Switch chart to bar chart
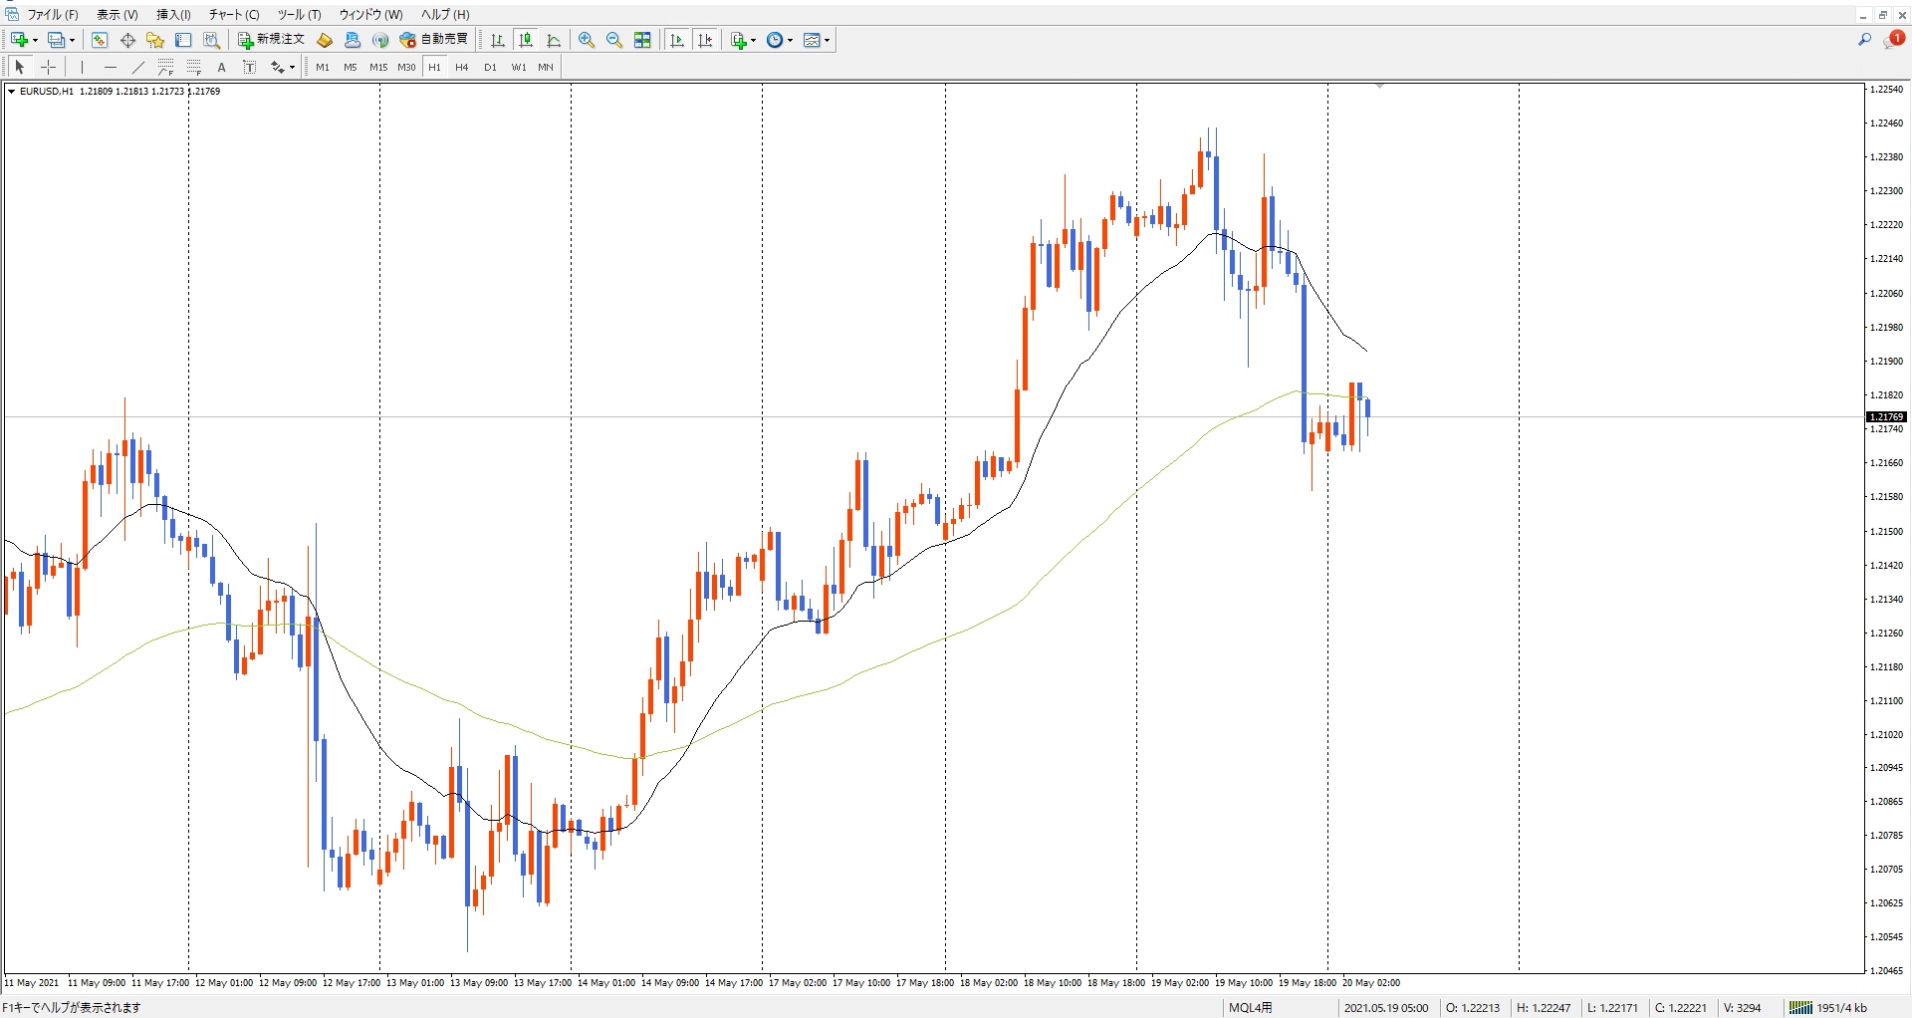 498,40
